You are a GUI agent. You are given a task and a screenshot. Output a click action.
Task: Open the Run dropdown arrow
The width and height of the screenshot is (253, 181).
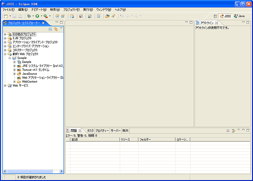[42, 16]
